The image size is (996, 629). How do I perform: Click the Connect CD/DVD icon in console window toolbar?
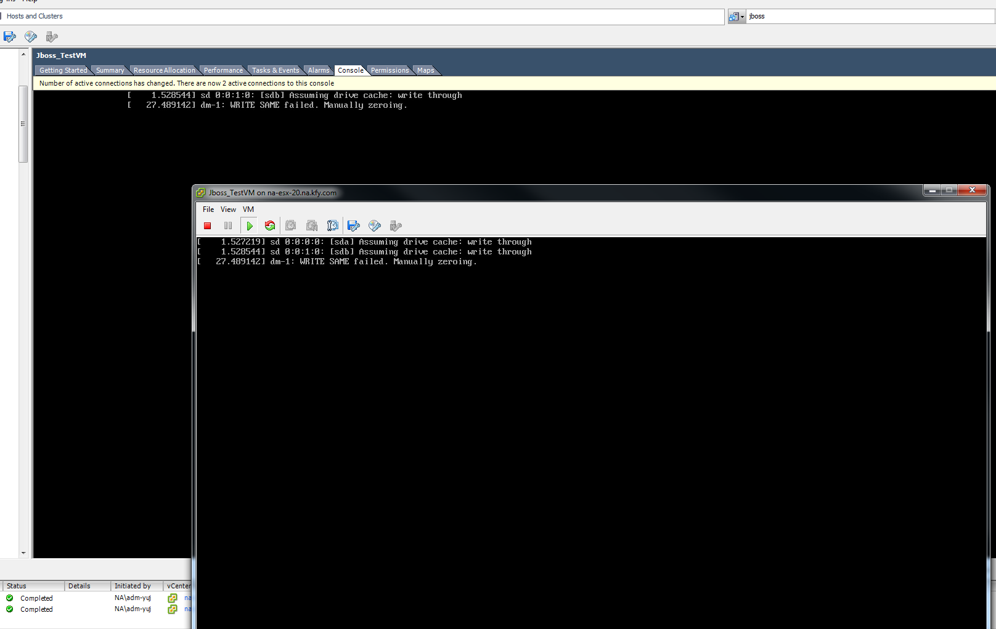click(x=375, y=226)
